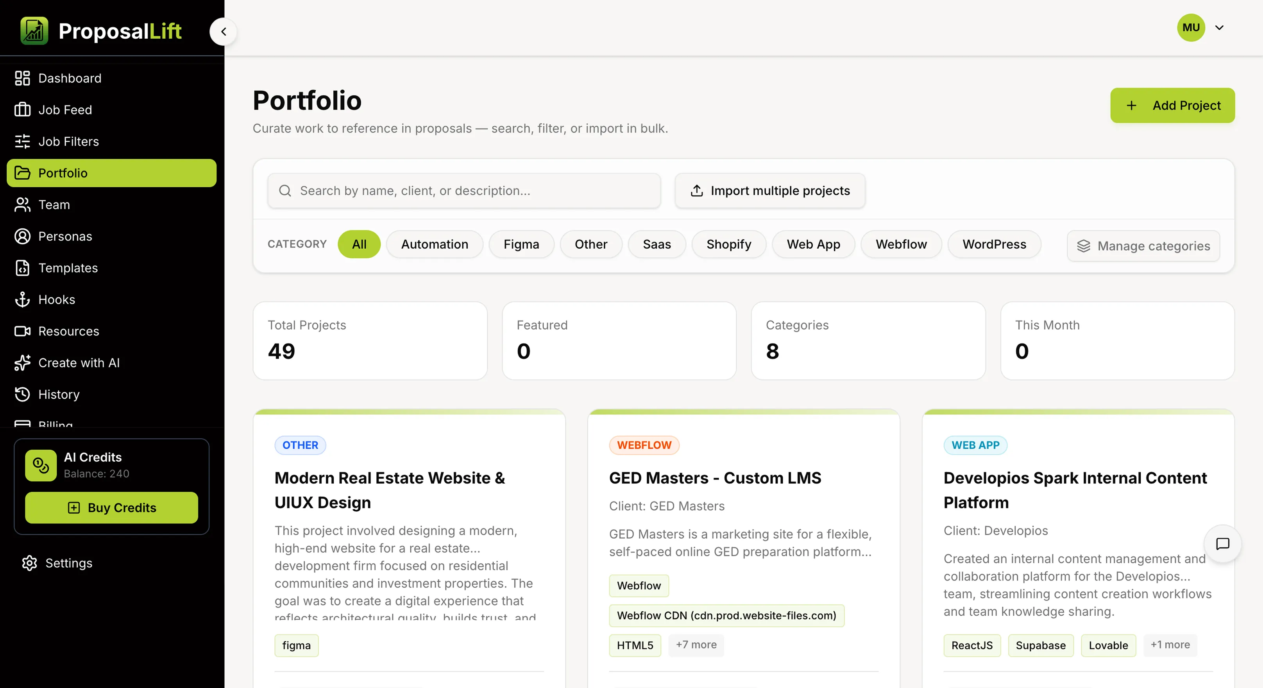This screenshot has width=1263, height=688.
Task: Collapse the sidebar with the chevron button
Action: pos(224,31)
